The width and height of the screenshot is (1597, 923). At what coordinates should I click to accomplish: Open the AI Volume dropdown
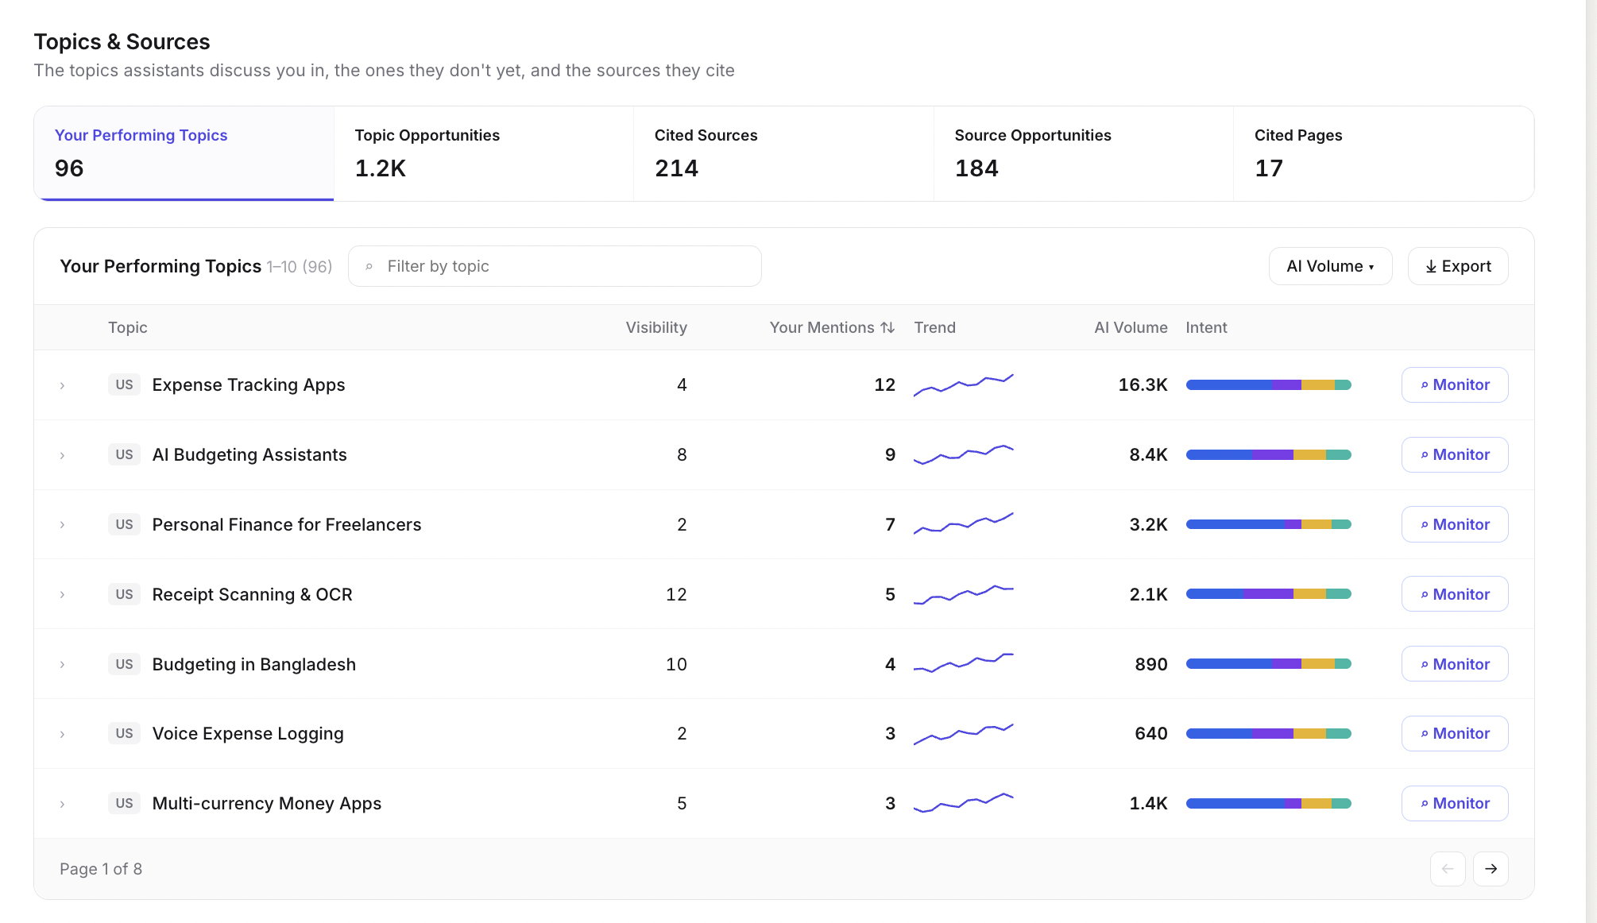pyautogui.click(x=1330, y=266)
